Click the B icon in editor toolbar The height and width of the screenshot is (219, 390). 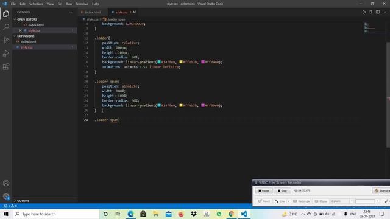point(371,12)
